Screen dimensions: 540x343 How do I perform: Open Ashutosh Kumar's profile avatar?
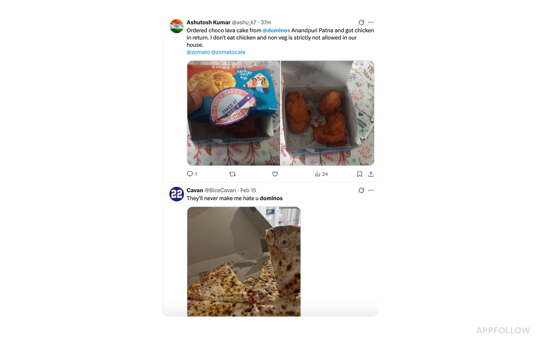pyautogui.click(x=177, y=26)
